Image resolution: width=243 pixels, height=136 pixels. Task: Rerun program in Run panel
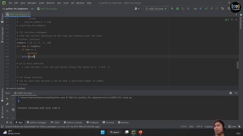(7, 99)
